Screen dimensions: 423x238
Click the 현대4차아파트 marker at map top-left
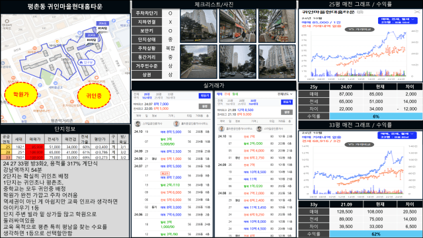tap(7, 21)
